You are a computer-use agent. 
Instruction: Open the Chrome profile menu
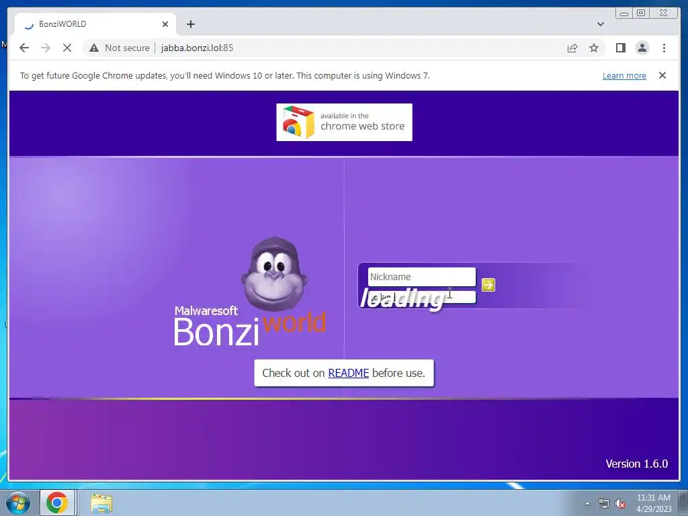click(642, 48)
